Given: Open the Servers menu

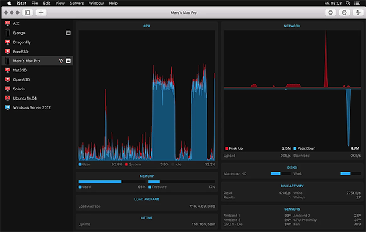Looking at the screenshot, I should (x=77, y=3).
